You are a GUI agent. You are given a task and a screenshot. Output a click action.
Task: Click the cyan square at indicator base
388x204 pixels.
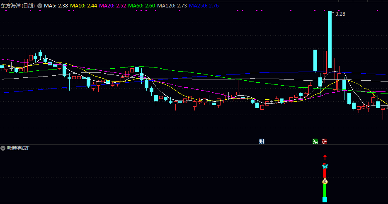tap(325, 199)
